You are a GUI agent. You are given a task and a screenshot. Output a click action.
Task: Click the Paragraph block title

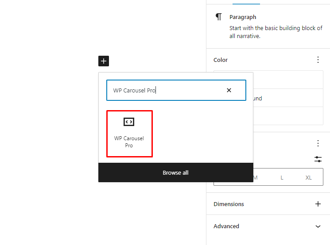(x=243, y=17)
